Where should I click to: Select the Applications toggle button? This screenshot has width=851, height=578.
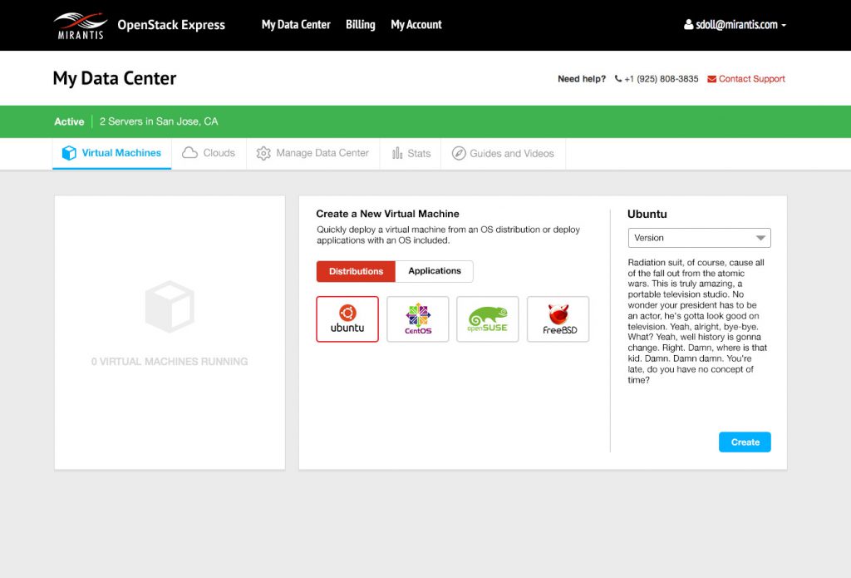pyautogui.click(x=434, y=271)
